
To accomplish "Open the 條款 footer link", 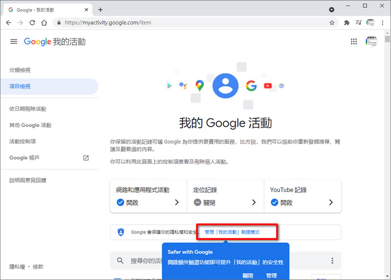I will (x=38, y=267).
